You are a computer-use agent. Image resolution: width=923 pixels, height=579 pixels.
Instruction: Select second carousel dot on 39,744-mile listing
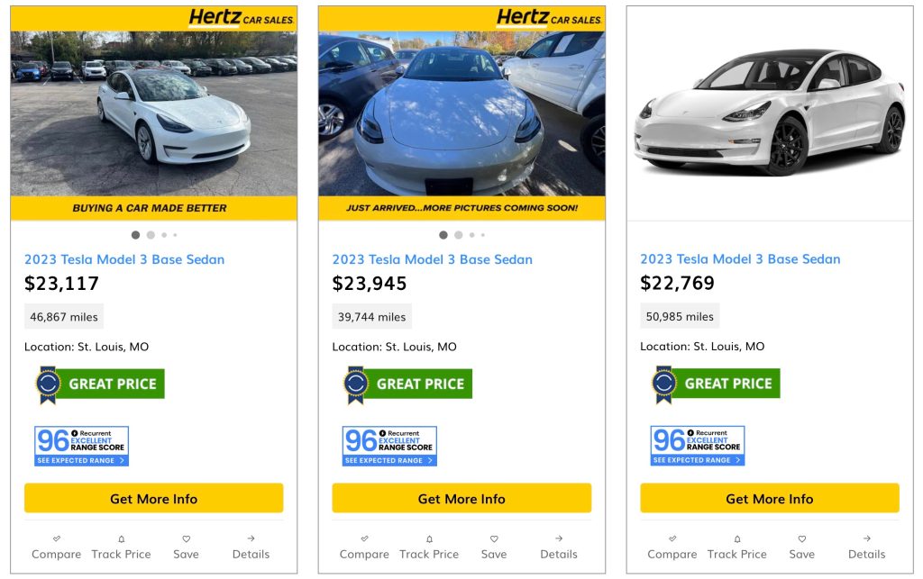pos(459,235)
